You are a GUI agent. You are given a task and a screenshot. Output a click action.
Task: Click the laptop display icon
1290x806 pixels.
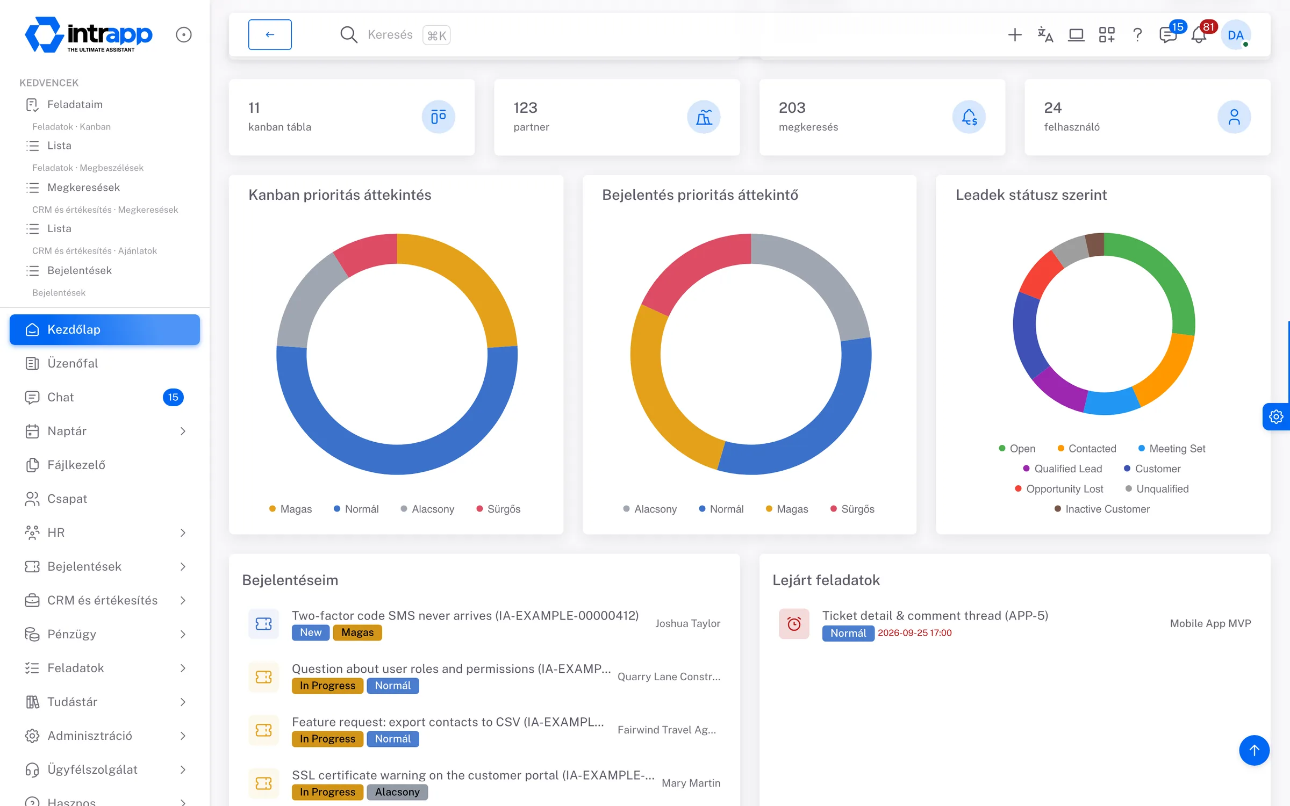coord(1076,35)
